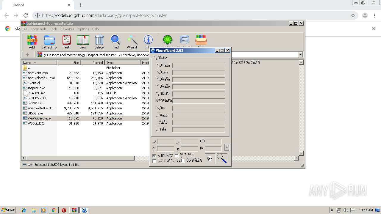Image resolution: width=381 pixels, height=214 pixels.
Task: Open the Help menu in WinRAR
Action: (x=95, y=29)
